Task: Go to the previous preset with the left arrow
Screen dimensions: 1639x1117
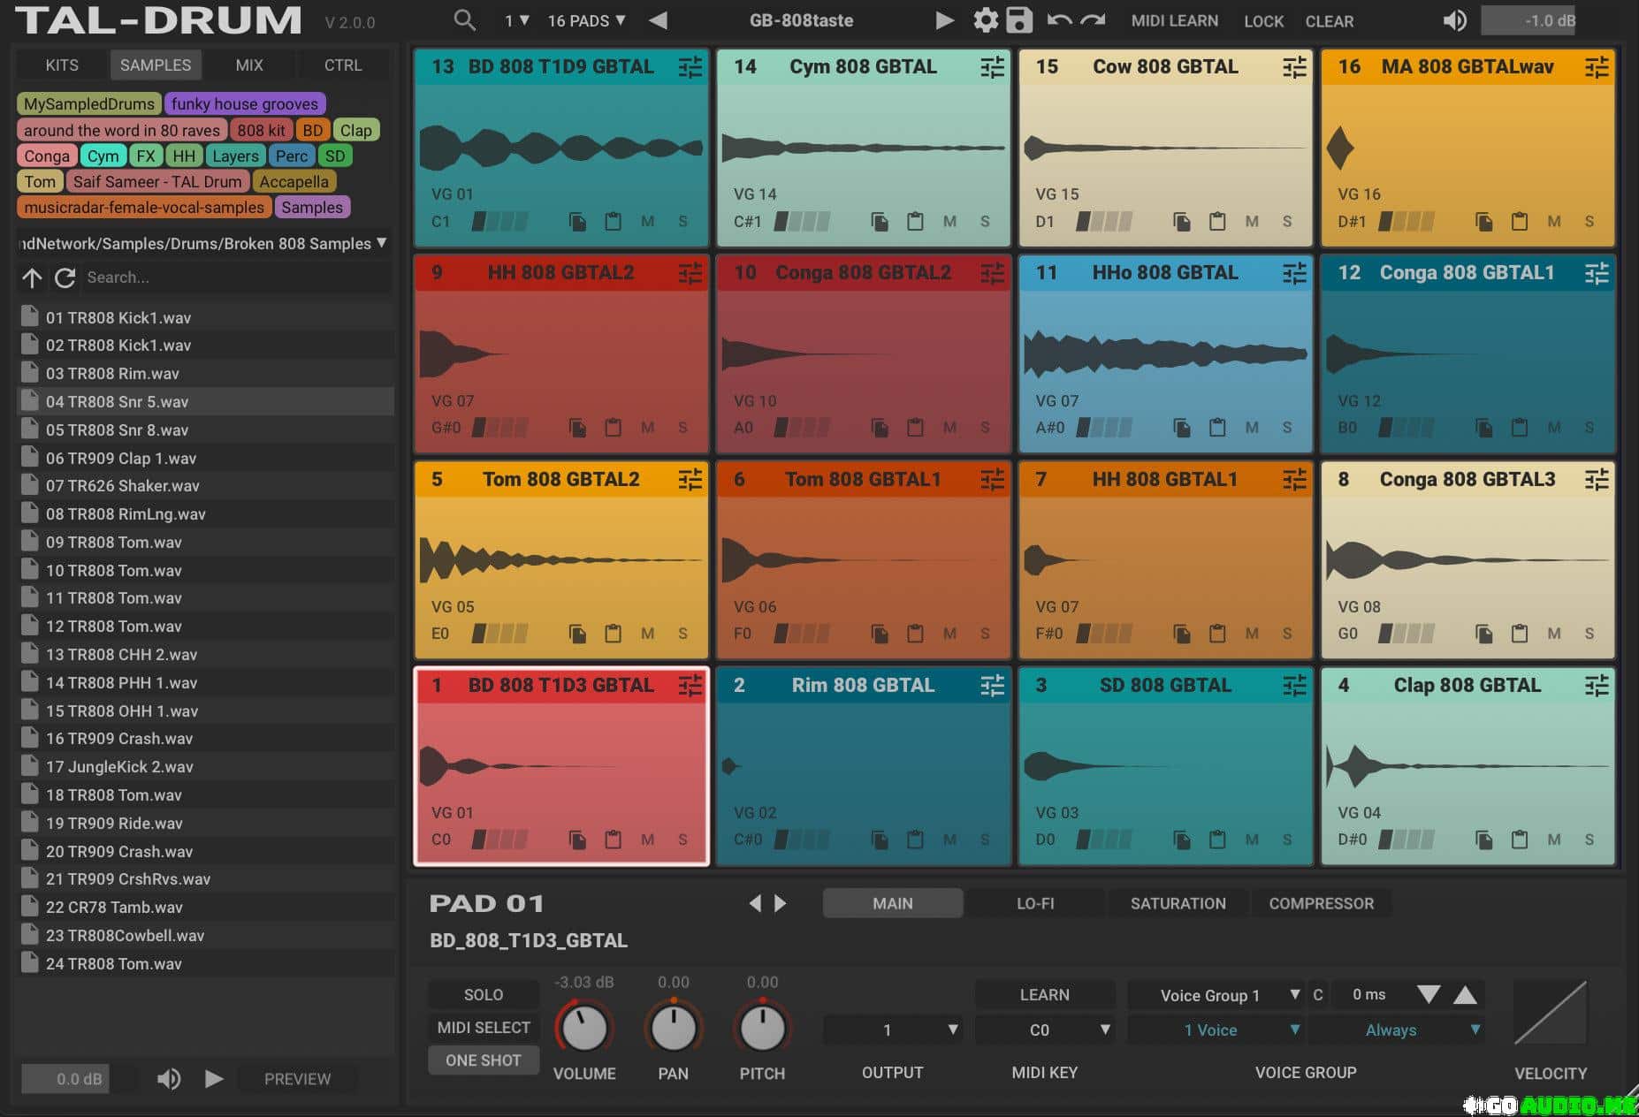Action: [x=658, y=20]
